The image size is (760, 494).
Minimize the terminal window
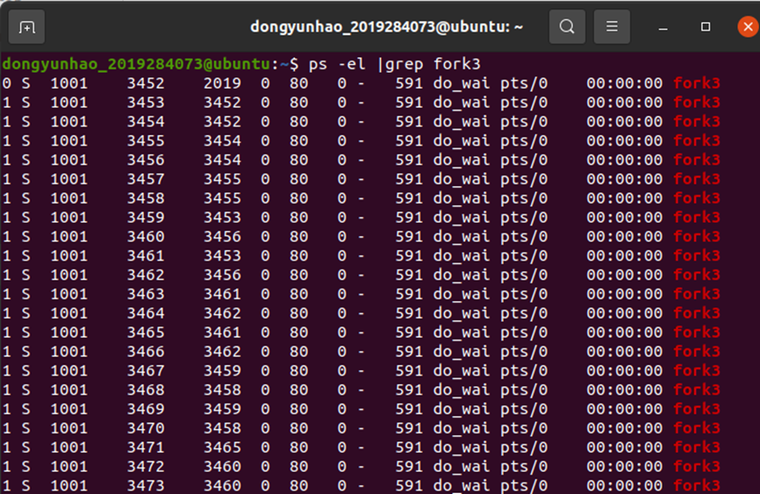click(663, 27)
